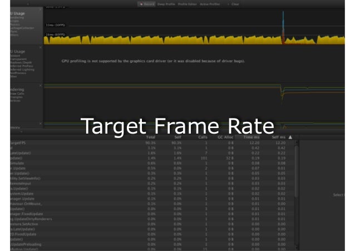Toggle GarbageCollector category in CPU legend

(x=22, y=28)
